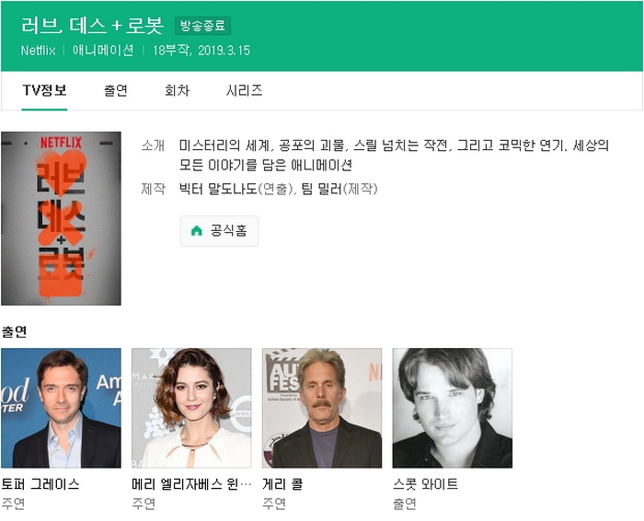This screenshot has height=521, width=644.
Task: Click the home icon in 공식홈 button
Action: point(196,231)
